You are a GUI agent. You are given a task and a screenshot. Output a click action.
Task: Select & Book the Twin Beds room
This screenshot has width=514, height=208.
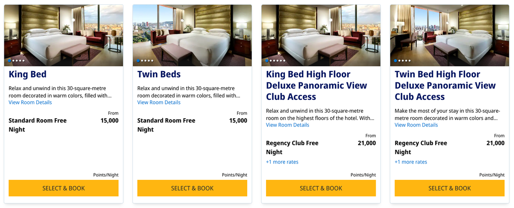pos(192,188)
